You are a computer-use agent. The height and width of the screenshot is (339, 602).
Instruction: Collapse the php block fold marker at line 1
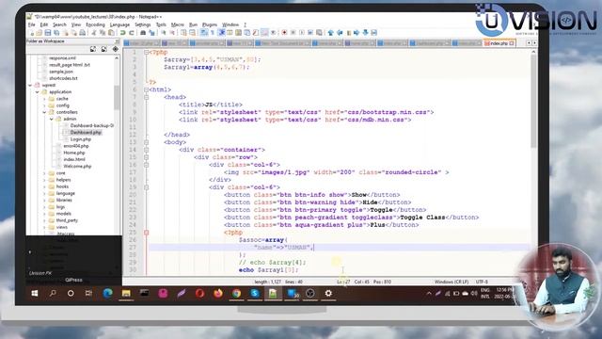click(147, 53)
